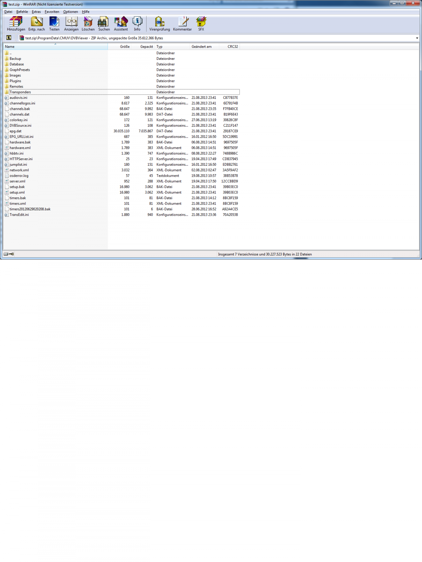The image size is (422, 562).
Task: Click the drive icon in status bar
Action: tap(6, 254)
